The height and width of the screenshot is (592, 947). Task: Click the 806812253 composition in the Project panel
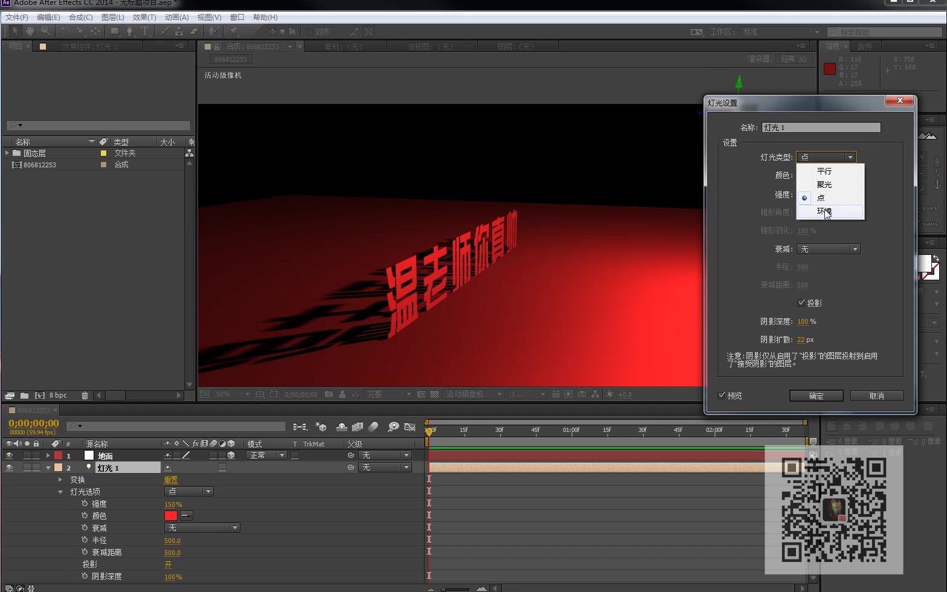(40, 165)
